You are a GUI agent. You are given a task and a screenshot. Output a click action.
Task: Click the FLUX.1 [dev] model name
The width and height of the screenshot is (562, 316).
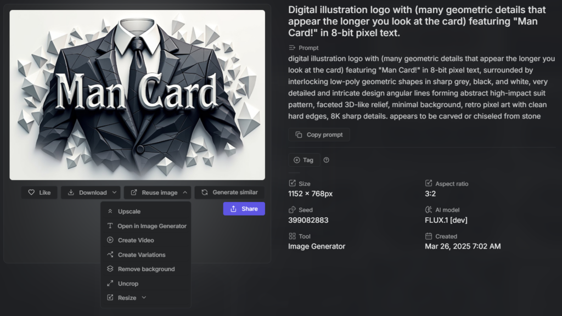(x=446, y=220)
